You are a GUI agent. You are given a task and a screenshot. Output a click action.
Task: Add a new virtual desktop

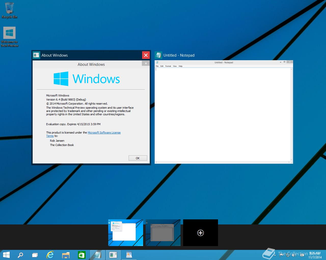click(x=200, y=233)
